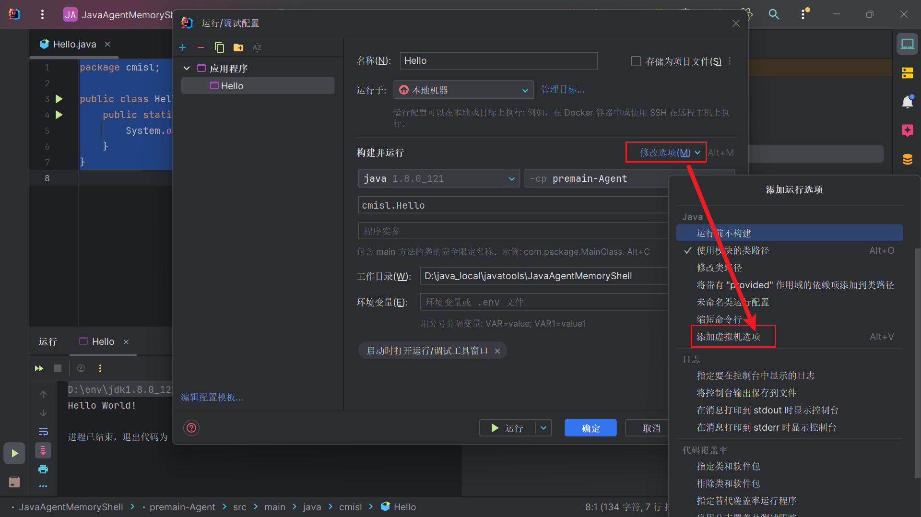The height and width of the screenshot is (517, 921).
Task: Click the new folder icon in the configuration toolbar
Action: tap(238, 47)
